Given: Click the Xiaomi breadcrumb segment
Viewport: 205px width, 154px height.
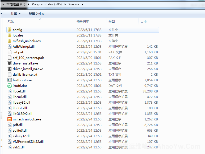Looking at the screenshot, I should pos(74,4).
